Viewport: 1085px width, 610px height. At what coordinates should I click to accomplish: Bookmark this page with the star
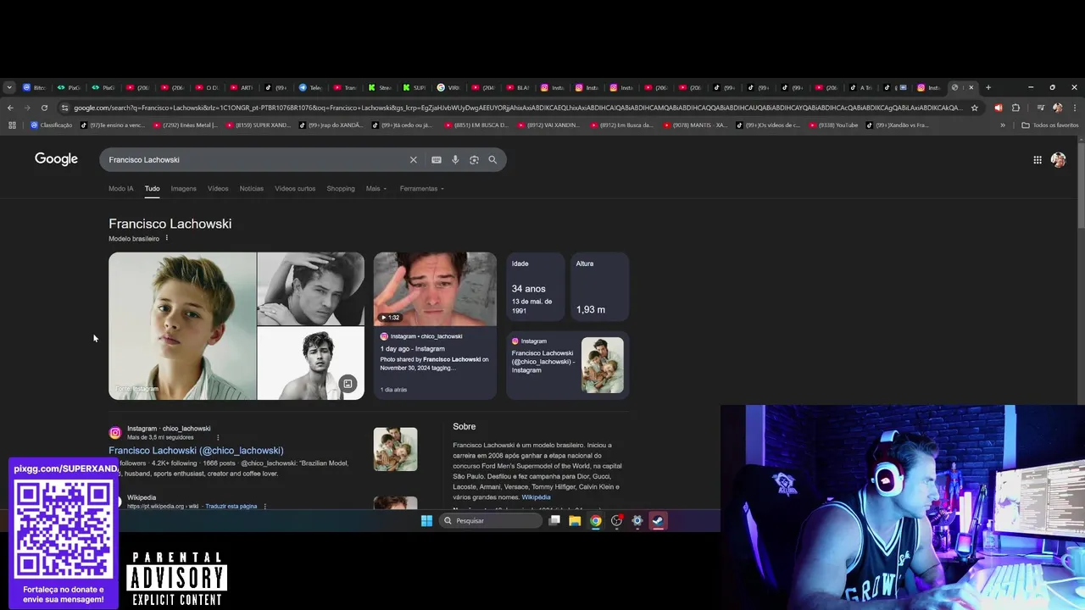(975, 108)
